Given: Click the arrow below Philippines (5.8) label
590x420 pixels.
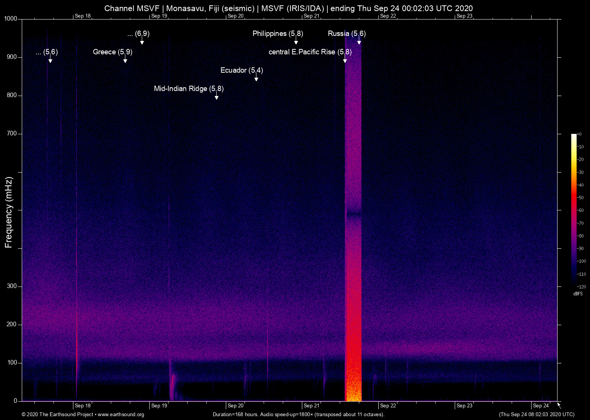Looking at the screenshot, I should click(296, 41).
